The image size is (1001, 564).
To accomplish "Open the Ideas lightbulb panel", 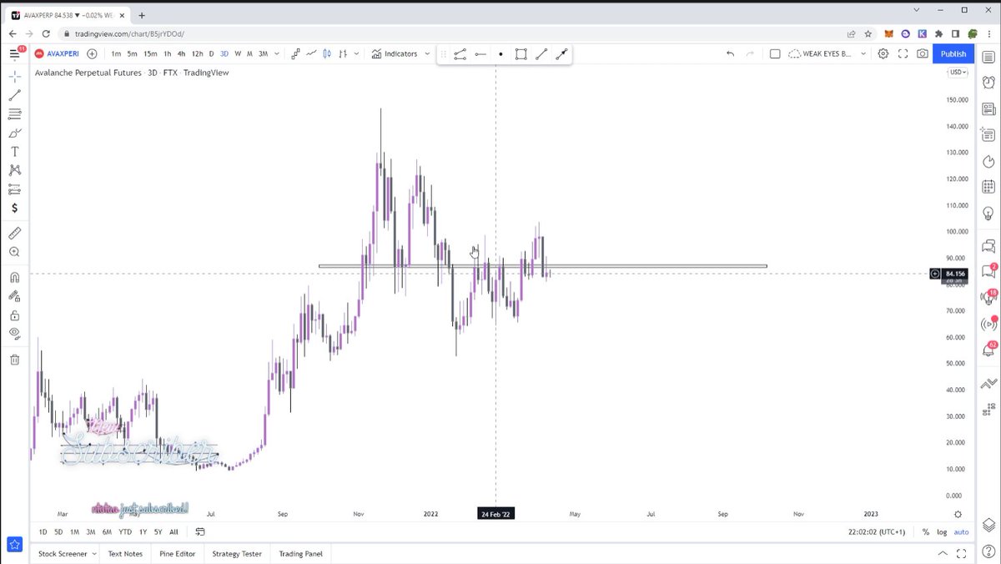I will [x=988, y=214].
